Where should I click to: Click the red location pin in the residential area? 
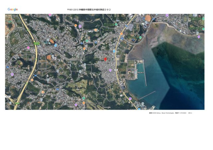tap(105, 59)
